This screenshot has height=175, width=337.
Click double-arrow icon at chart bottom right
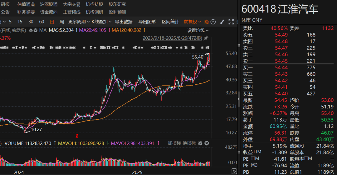pos(234,171)
